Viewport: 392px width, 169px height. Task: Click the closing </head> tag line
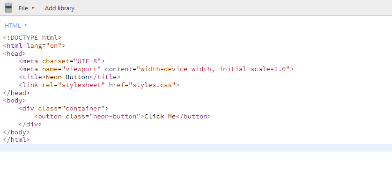coord(16,93)
